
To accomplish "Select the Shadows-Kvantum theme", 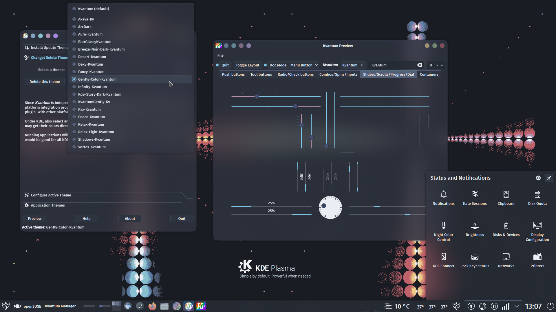I will pos(131,139).
